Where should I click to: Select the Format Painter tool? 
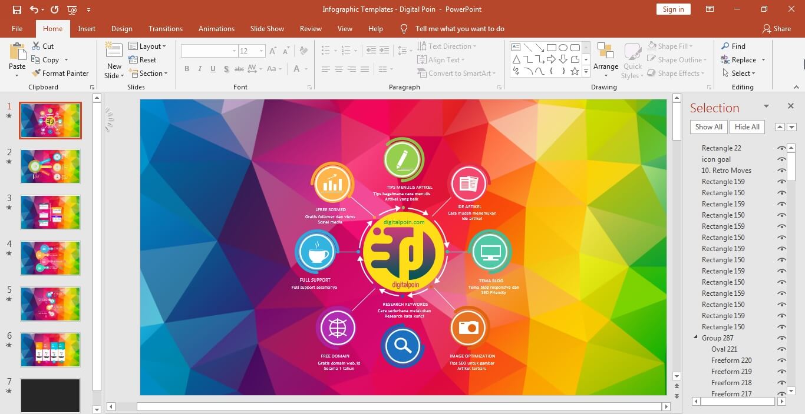(60, 73)
